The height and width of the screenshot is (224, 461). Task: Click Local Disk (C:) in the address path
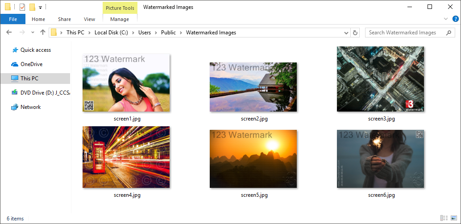point(111,33)
